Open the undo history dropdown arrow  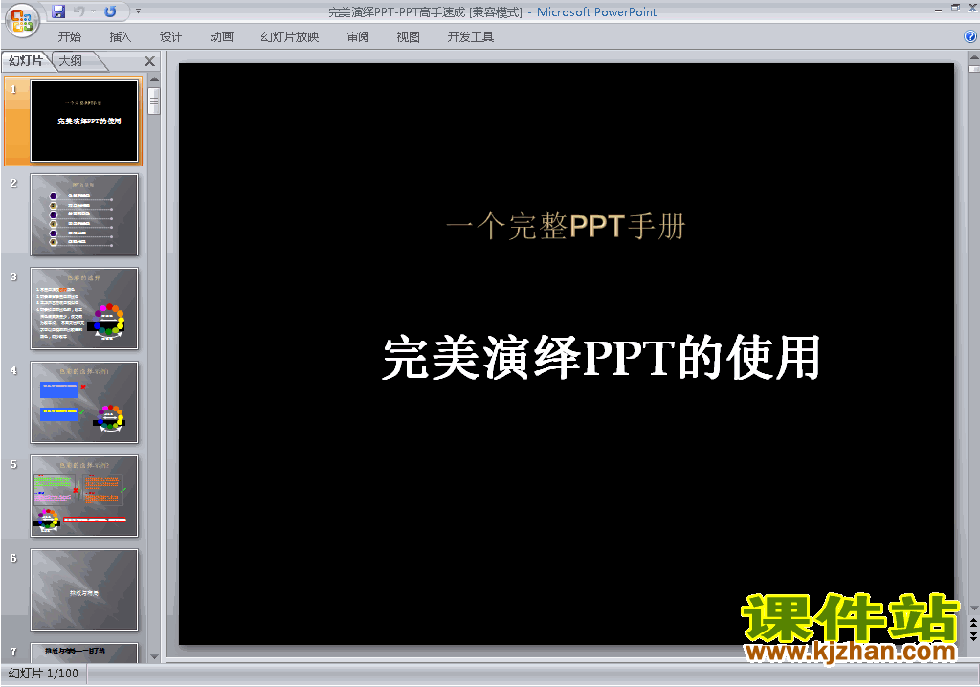point(94,11)
